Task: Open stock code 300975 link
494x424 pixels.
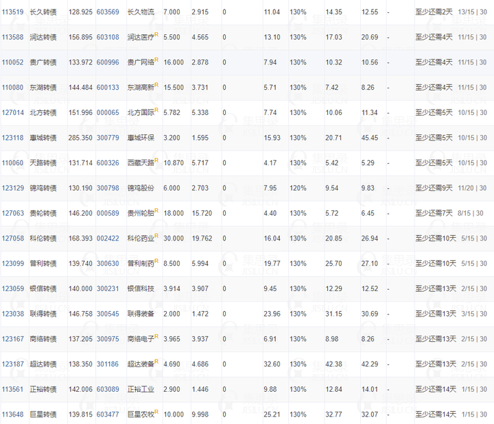Action: pyautogui.click(x=108, y=339)
